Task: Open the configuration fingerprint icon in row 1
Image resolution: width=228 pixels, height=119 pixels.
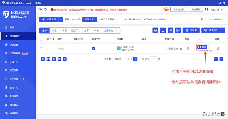Action: [188, 48]
